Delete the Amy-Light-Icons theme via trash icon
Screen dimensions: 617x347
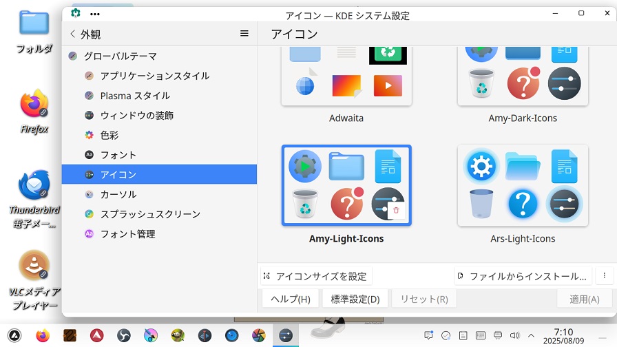coord(396,211)
